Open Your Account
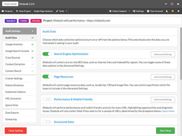The image size is (182, 136). coord(155,11)
